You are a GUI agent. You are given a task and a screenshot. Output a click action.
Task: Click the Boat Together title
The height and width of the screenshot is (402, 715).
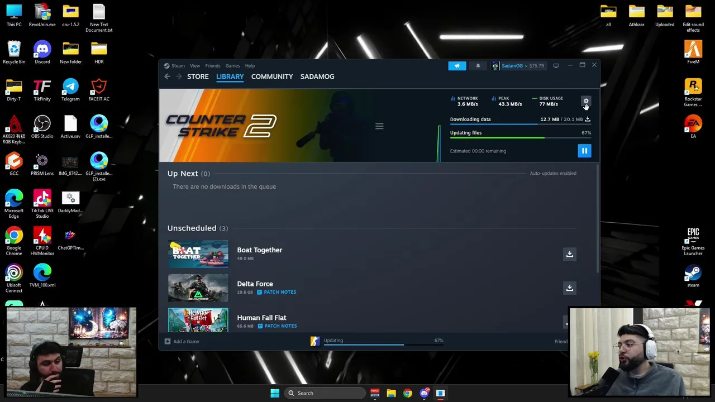tap(259, 250)
